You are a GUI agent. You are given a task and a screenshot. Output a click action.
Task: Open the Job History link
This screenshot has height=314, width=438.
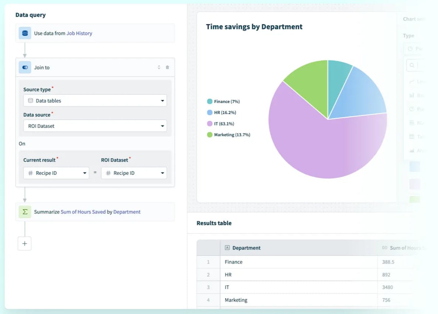pyautogui.click(x=79, y=33)
